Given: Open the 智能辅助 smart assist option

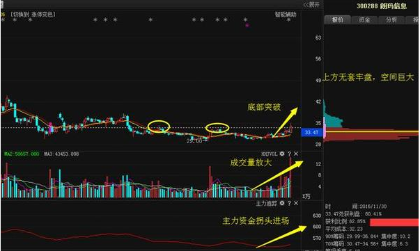Looking at the screenshot, I should click(286, 14).
